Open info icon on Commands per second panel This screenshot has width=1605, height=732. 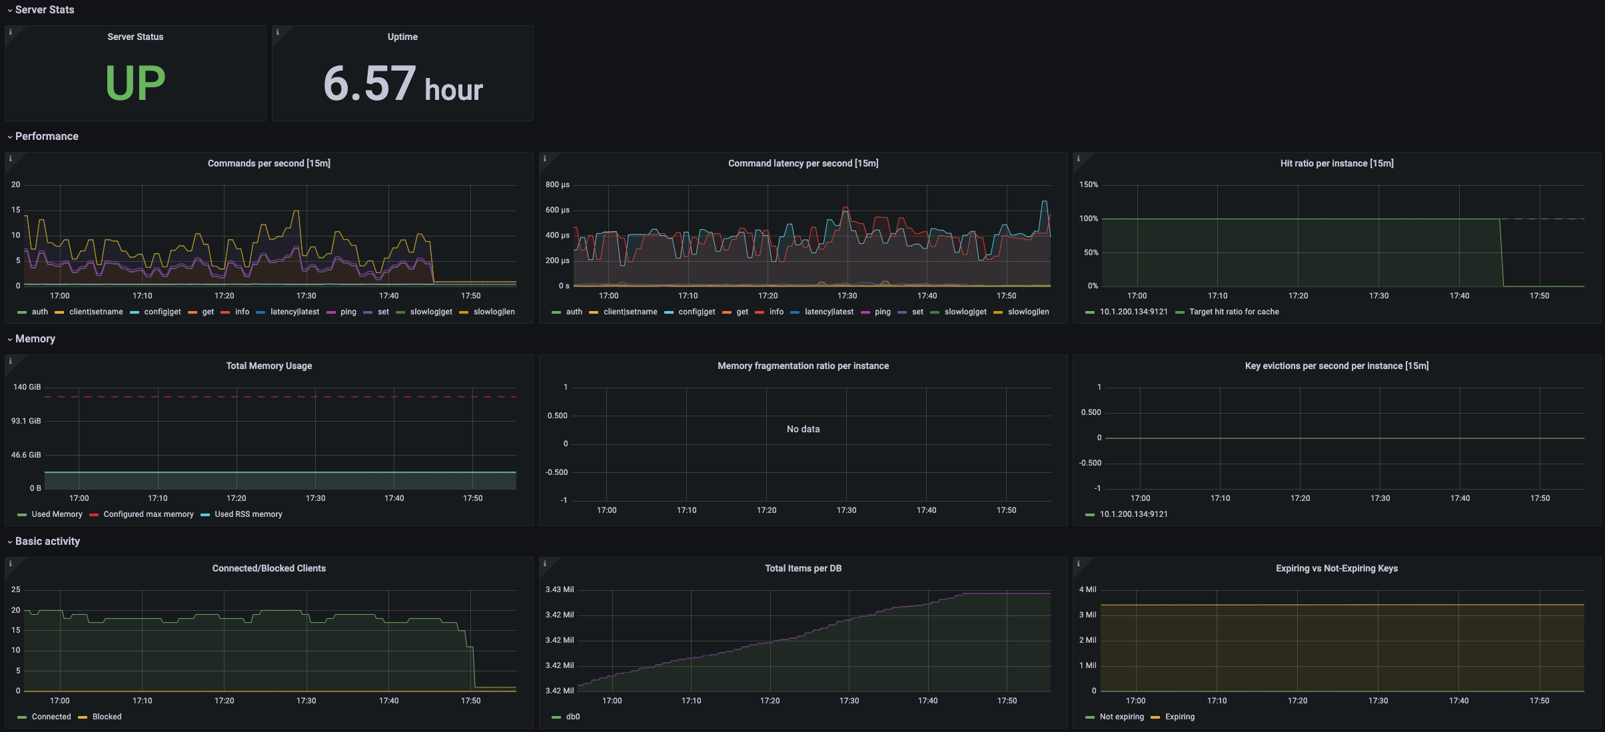coord(10,159)
